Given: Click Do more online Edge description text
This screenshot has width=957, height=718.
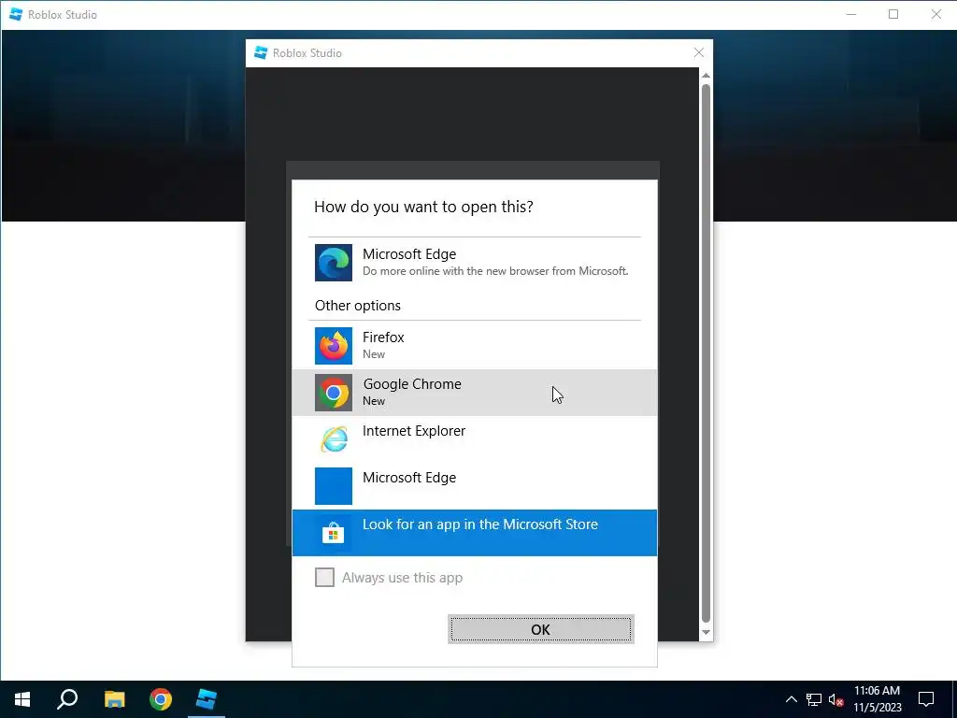Looking at the screenshot, I should [x=495, y=271].
